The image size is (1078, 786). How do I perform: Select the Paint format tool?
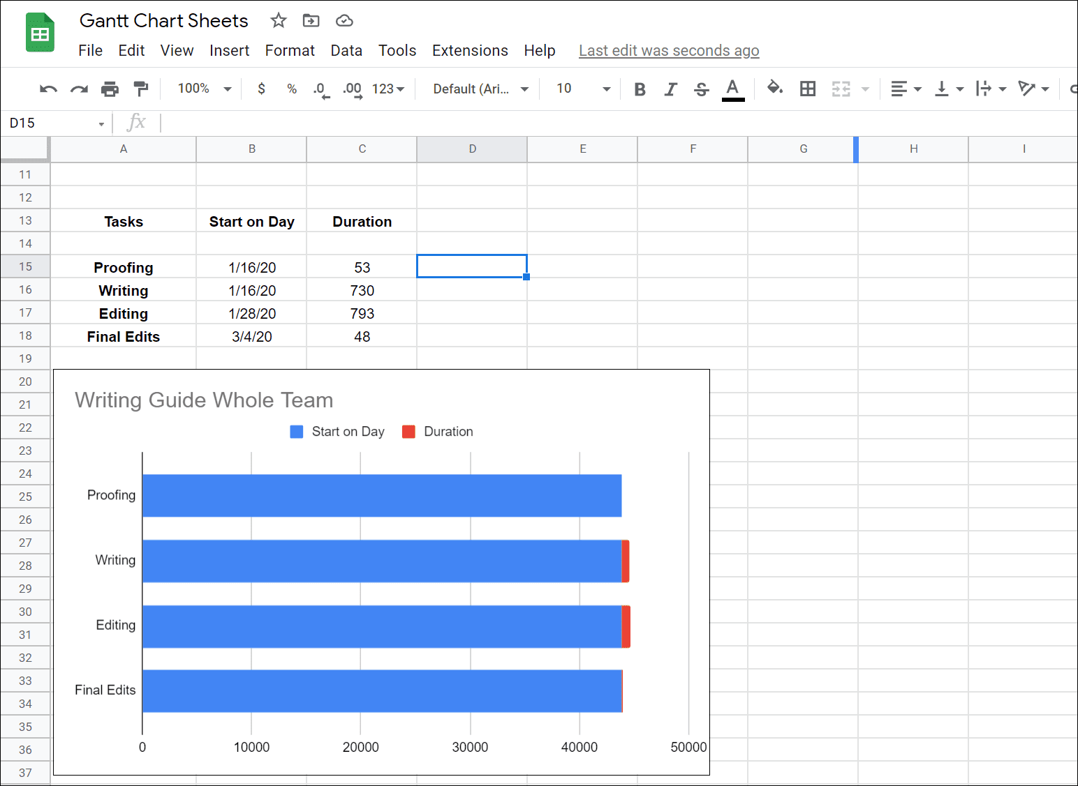140,89
